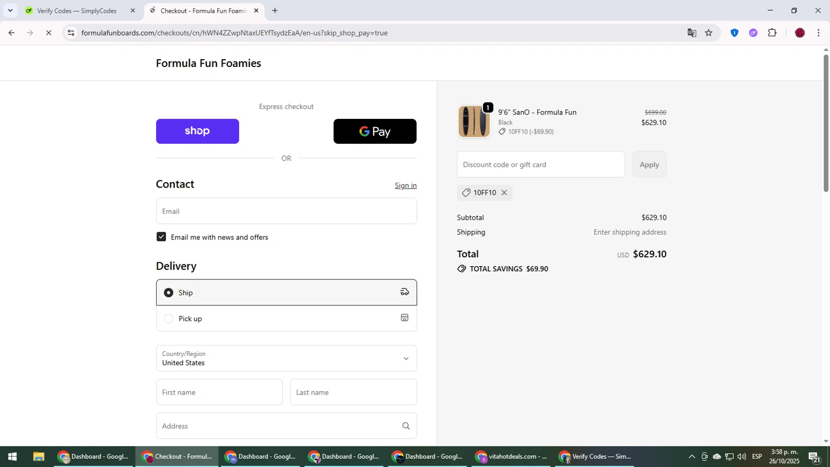Open the Chrome three-dot menu
The image size is (830, 467).
(818, 33)
